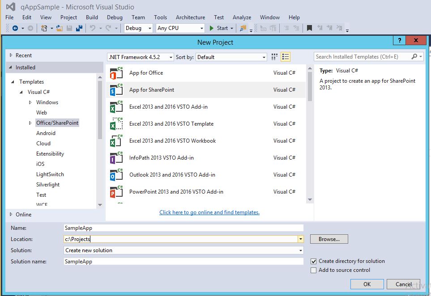Click the Navigate Forward toolbar icon
The width and height of the screenshot is (431, 296).
click(x=30, y=28)
